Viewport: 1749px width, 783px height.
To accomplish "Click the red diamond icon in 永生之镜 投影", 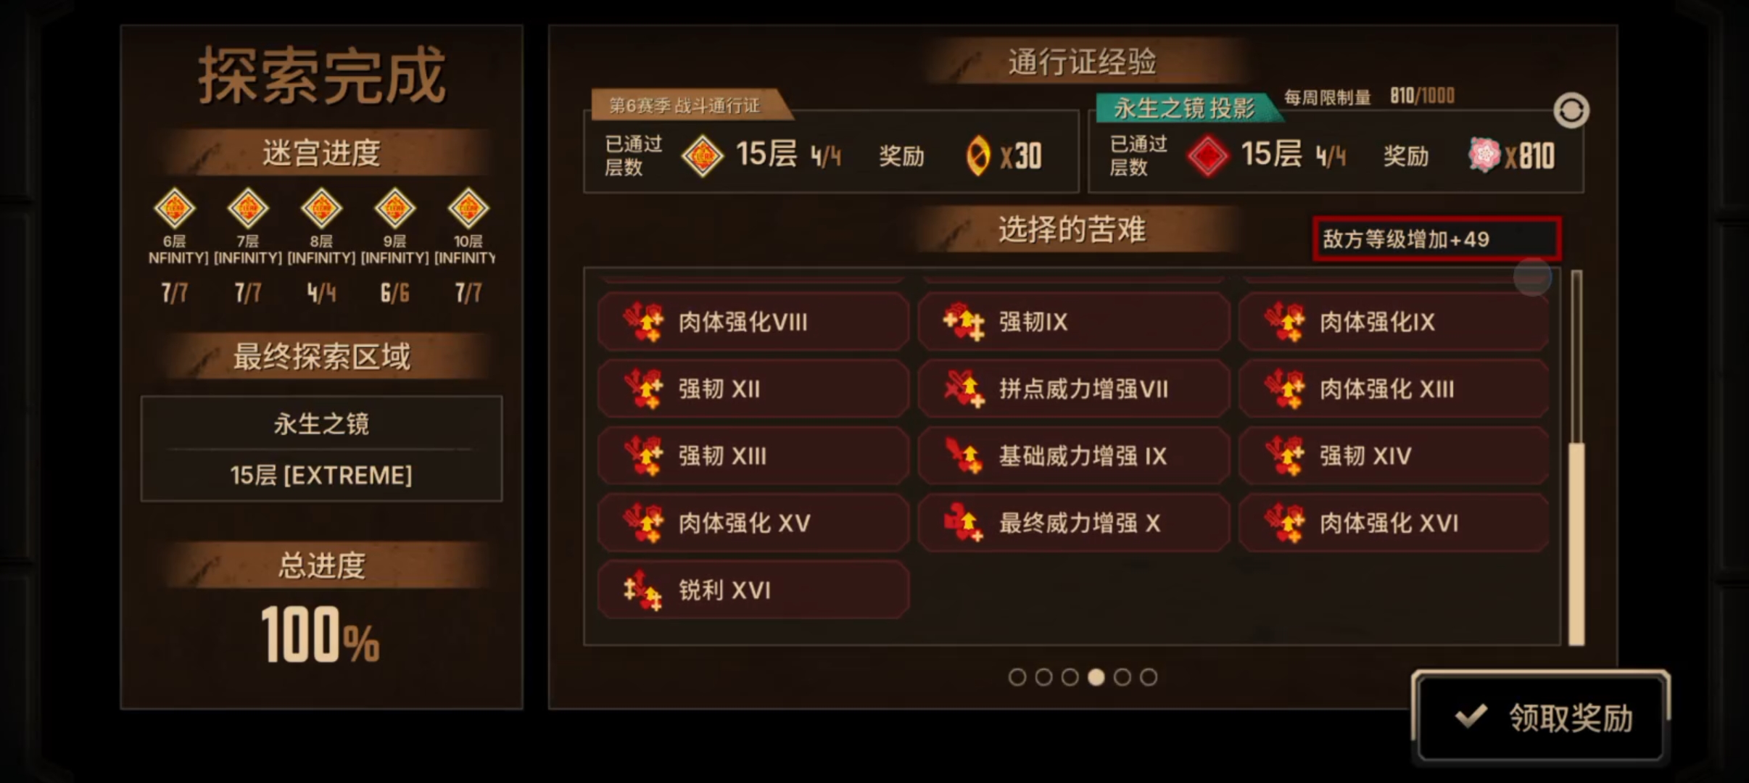I will pos(1208,156).
